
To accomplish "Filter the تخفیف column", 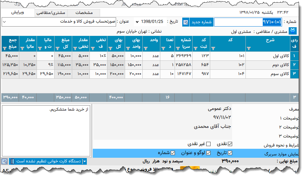I will [x=93, y=48].
